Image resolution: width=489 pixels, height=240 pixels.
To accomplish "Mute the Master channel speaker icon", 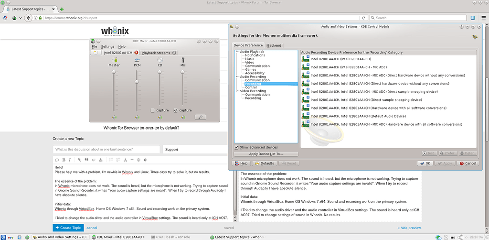I will click(x=114, y=117).
